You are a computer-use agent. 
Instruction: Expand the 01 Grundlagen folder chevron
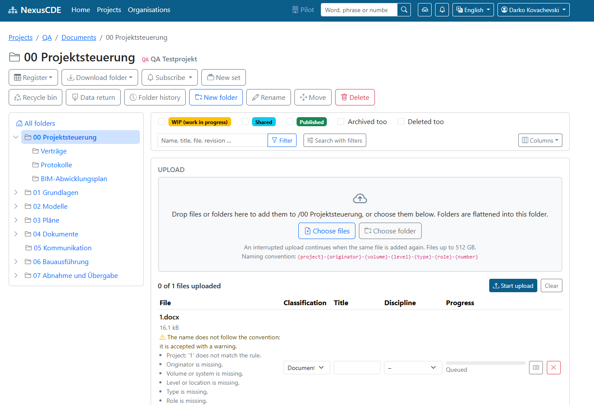tap(16, 192)
